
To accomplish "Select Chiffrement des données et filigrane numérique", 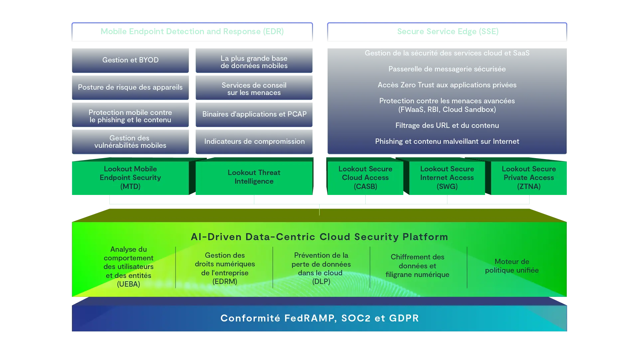I will [x=417, y=266].
